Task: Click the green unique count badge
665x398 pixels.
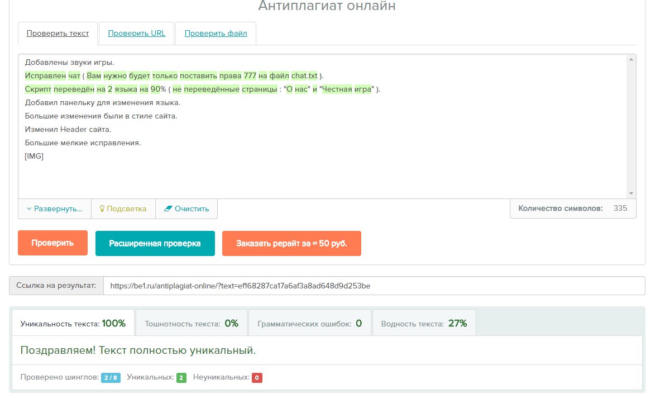Action: 181,378
